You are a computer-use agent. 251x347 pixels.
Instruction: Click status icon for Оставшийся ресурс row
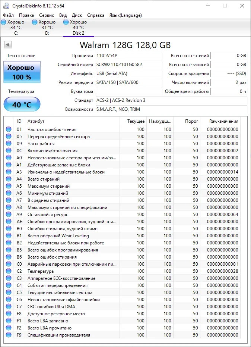tap(9, 214)
